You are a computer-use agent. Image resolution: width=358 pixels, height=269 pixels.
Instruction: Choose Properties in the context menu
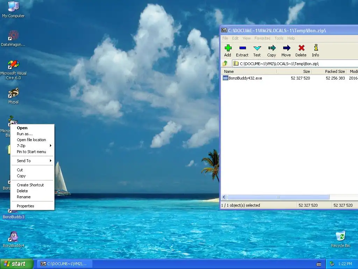33,206
